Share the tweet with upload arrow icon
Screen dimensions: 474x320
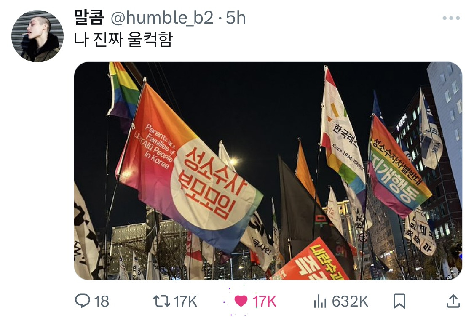point(453,301)
